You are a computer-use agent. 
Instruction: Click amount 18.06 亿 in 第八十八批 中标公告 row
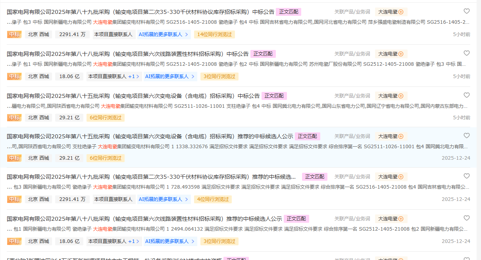[69, 76]
